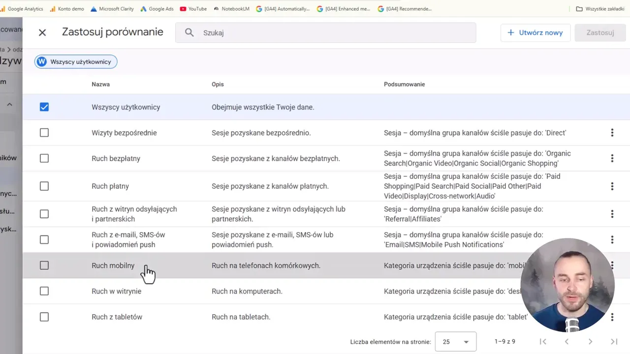Click 'Sesje pozyskane bezpośrednio.' description
The image size is (630, 354).
pyautogui.click(x=261, y=133)
